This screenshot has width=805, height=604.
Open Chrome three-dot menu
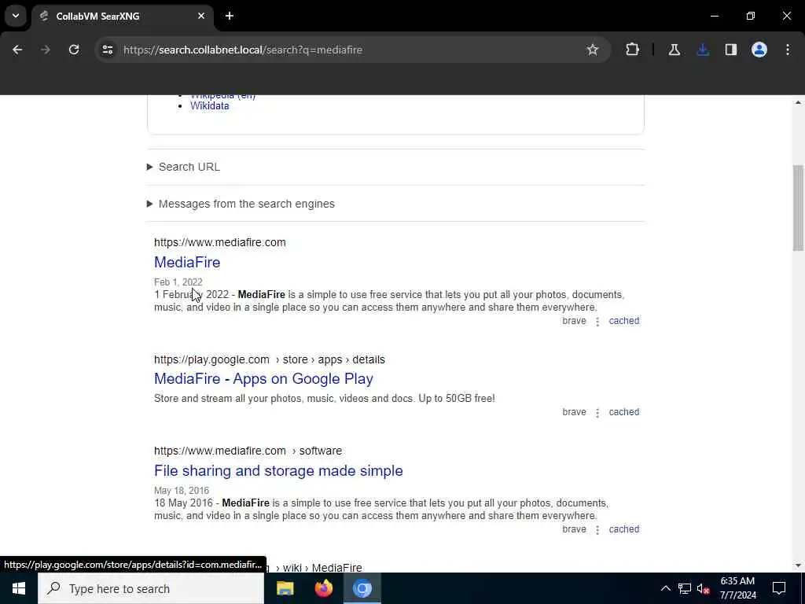788,50
